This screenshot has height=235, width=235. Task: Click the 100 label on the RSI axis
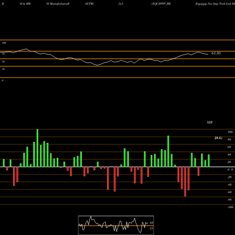(x=4, y=43)
